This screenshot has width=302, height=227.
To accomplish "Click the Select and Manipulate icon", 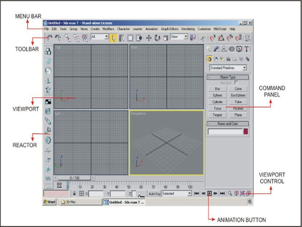I will (203, 38).
